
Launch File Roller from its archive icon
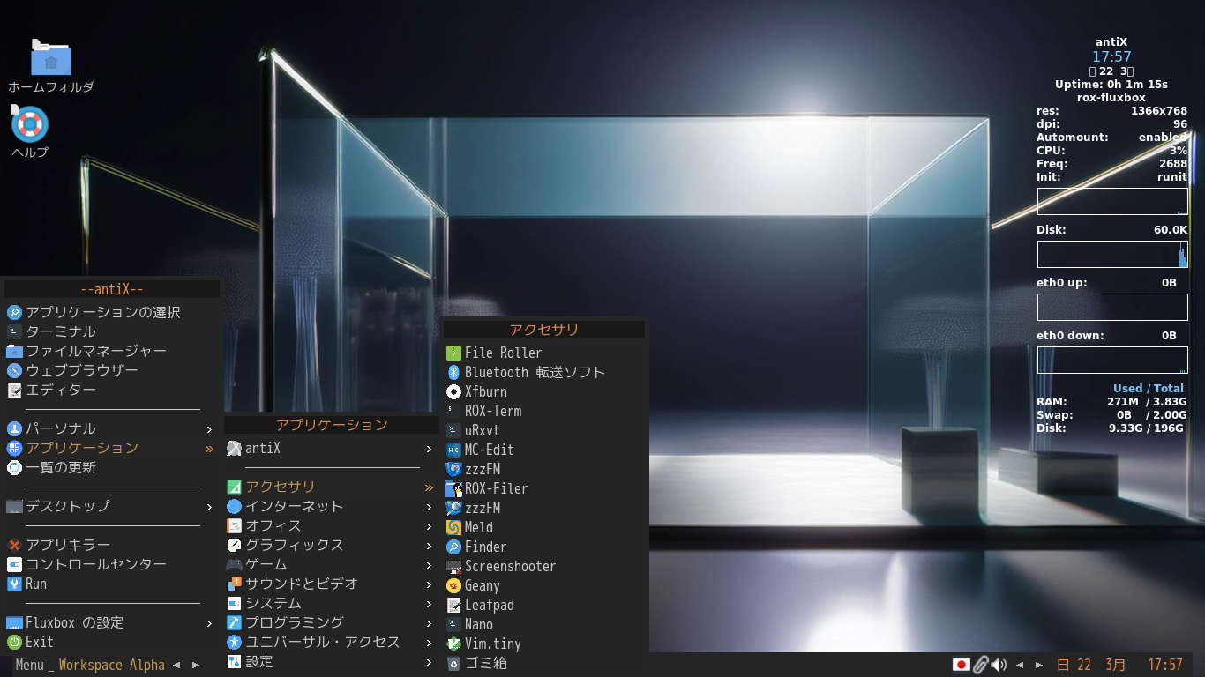point(454,353)
